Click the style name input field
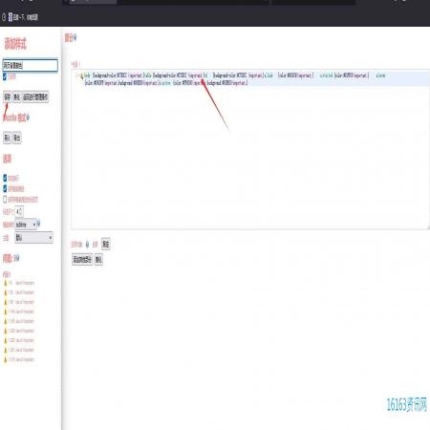 click(x=31, y=65)
